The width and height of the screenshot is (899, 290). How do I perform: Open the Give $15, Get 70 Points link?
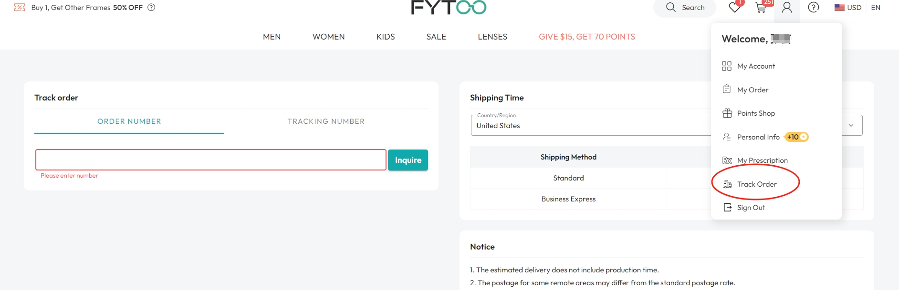click(587, 37)
